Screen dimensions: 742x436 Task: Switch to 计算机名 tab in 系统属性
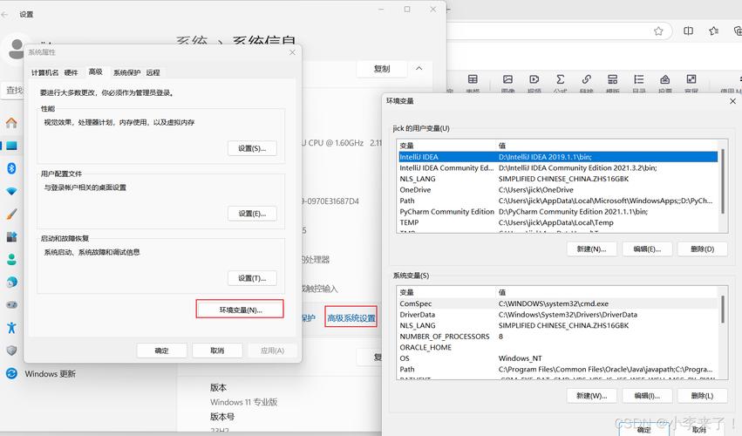click(x=44, y=72)
